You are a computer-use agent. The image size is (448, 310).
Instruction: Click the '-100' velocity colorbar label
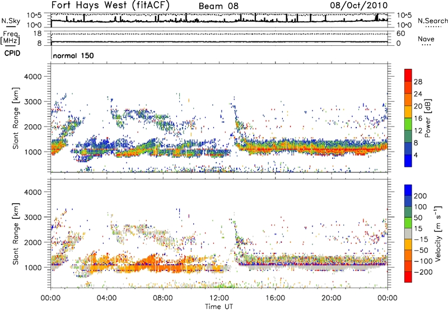pyautogui.click(x=423, y=261)
